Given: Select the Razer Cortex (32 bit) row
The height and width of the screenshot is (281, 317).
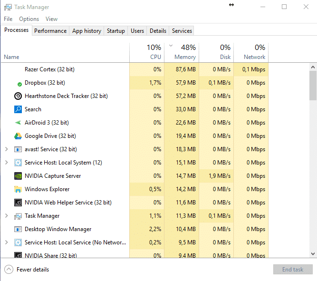Looking at the screenshot, I should (x=134, y=69).
